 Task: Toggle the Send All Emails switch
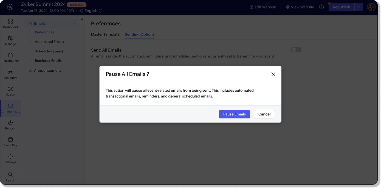tap(296, 50)
